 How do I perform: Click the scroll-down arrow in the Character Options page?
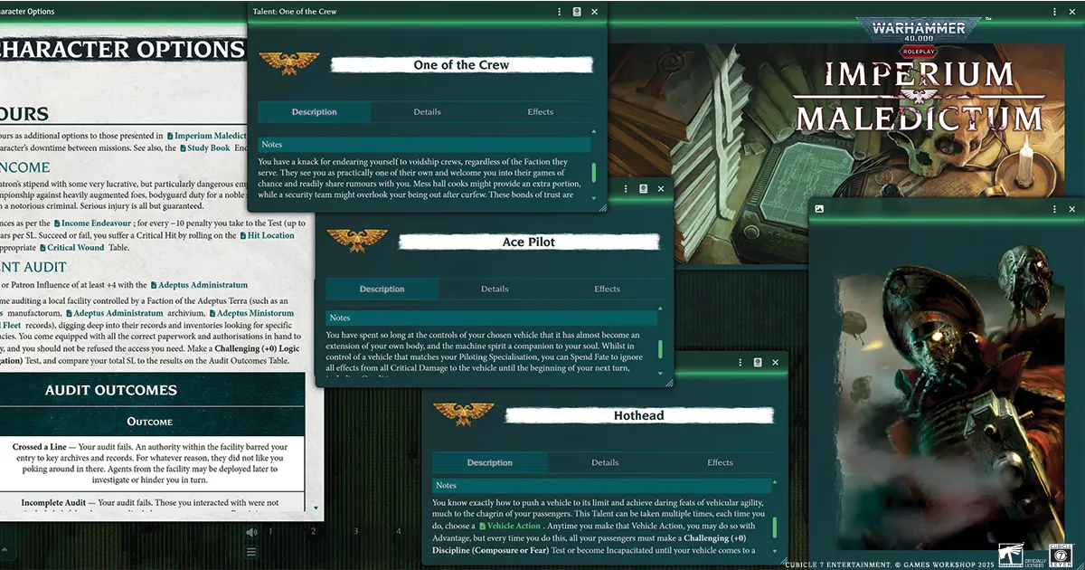click(x=316, y=510)
